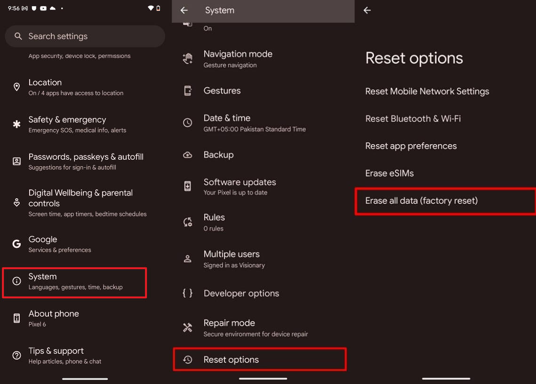Image resolution: width=536 pixels, height=384 pixels.
Task: Click the Passwords, passkeys & autofill icon
Action: (17, 162)
